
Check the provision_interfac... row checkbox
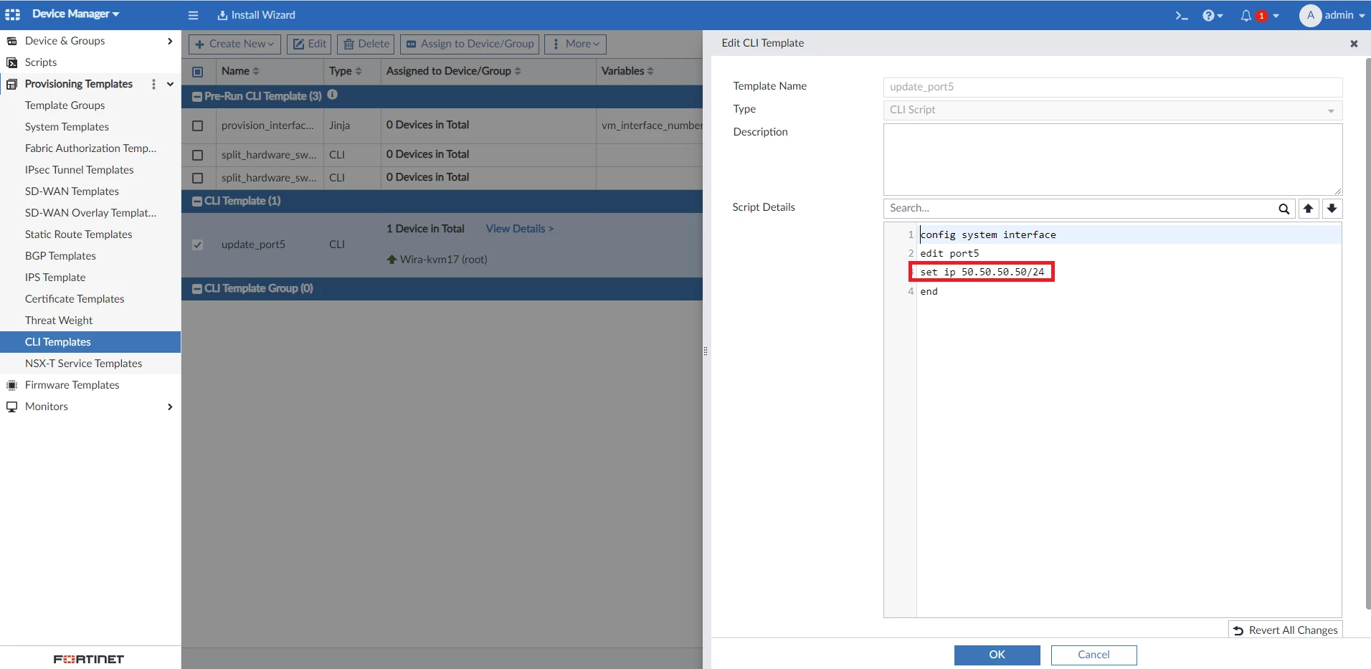coord(198,125)
